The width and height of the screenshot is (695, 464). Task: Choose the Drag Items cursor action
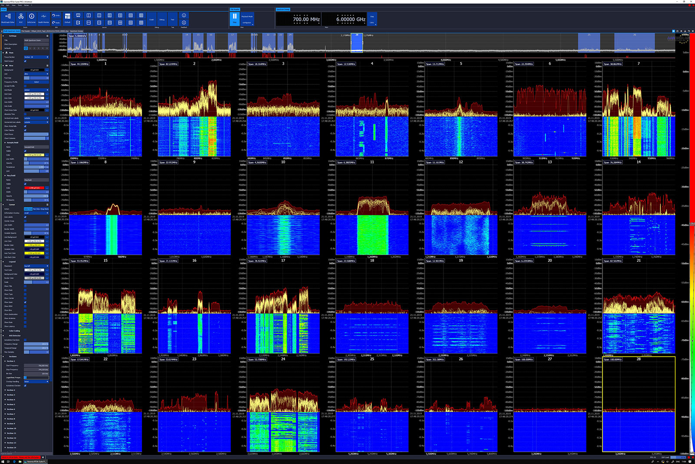coord(45,209)
